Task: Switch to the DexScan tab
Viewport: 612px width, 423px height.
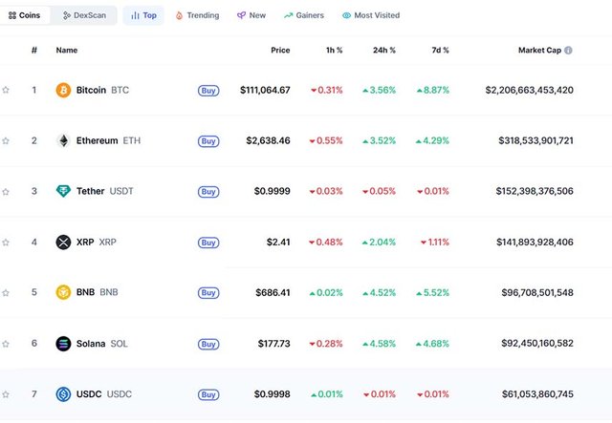Action: pos(84,15)
